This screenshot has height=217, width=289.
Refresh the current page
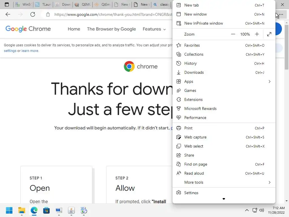pos(33,14)
